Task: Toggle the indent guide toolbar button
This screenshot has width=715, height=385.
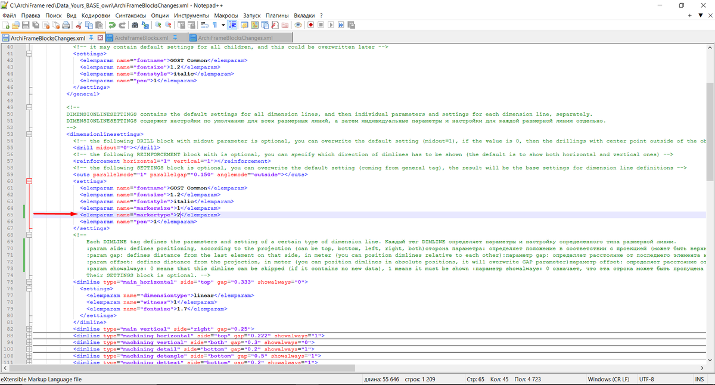Action: pyautogui.click(x=232, y=25)
